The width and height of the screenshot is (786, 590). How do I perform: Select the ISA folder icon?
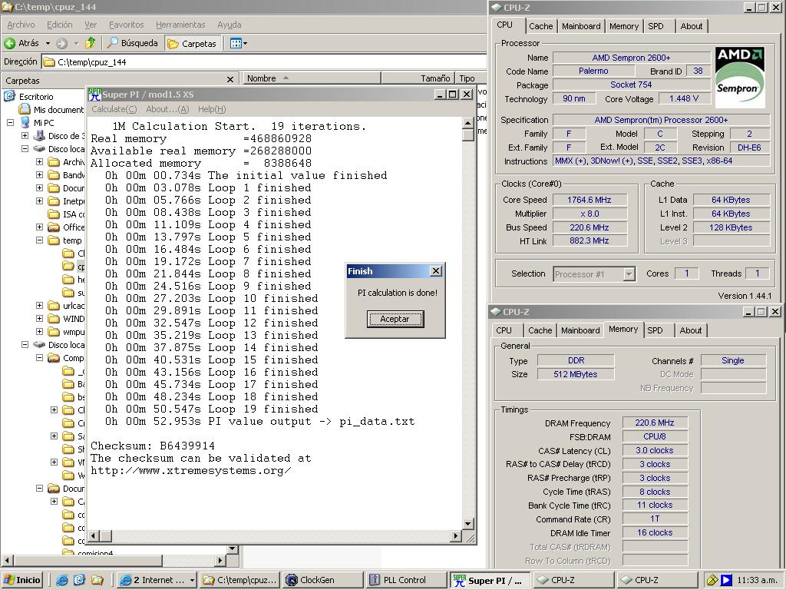(x=54, y=214)
